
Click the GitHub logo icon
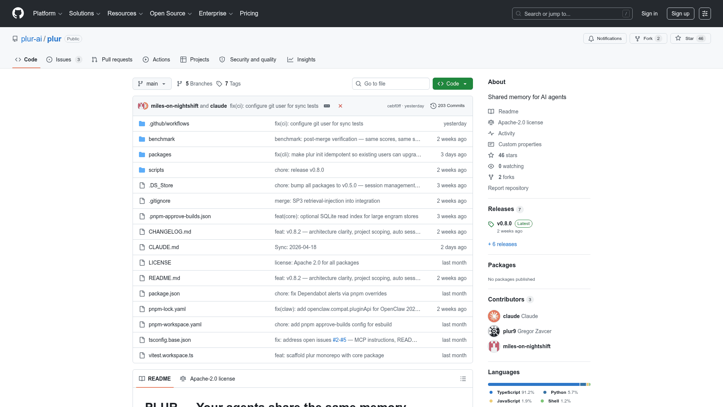click(x=18, y=13)
